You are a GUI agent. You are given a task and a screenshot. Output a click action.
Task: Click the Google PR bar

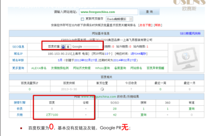point(91,47)
